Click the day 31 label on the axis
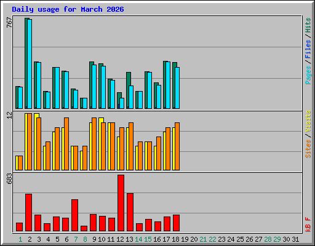The image size is (315, 246). click(x=295, y=239)
